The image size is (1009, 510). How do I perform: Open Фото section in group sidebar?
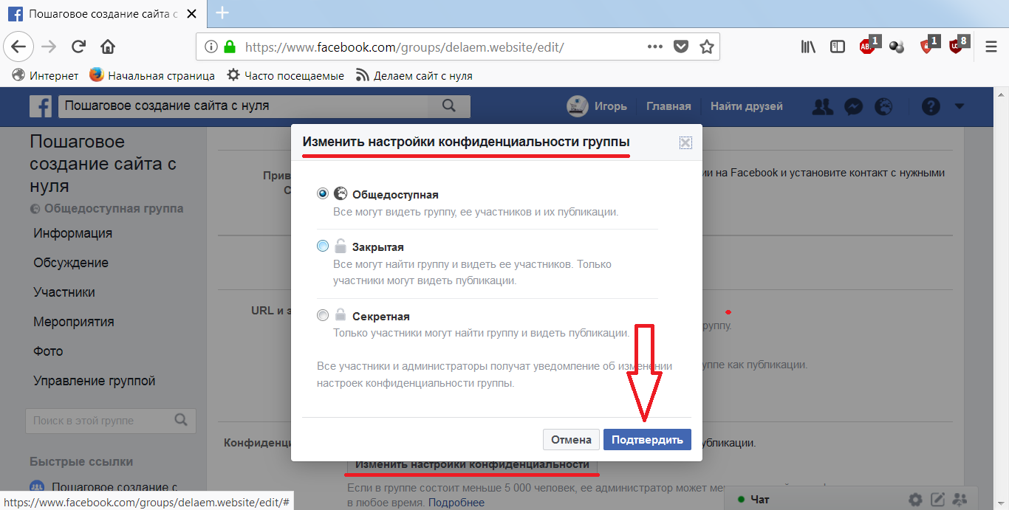tap(48, 351)
